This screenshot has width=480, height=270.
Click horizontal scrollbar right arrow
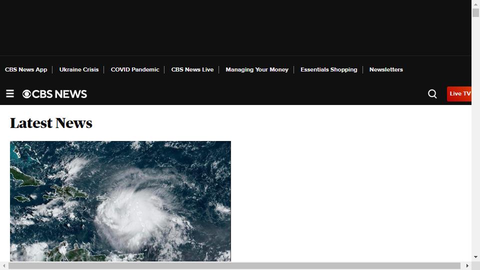[x=467, y=265]
